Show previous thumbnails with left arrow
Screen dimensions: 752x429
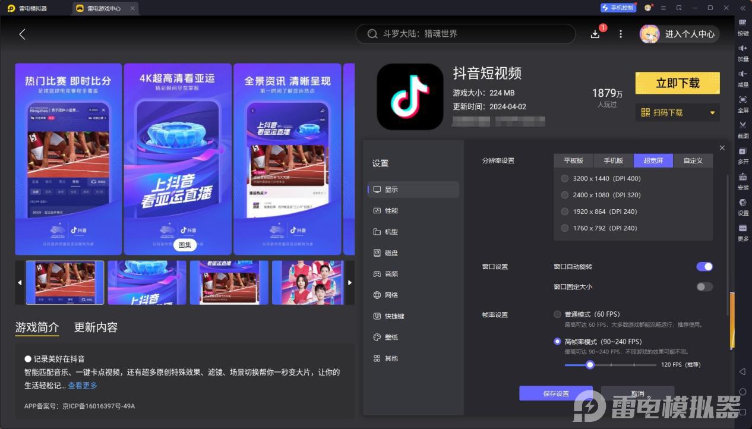pos(20,283)
